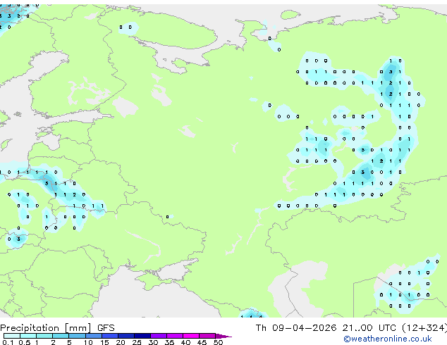Click the legend value label 30

[154, 342]
